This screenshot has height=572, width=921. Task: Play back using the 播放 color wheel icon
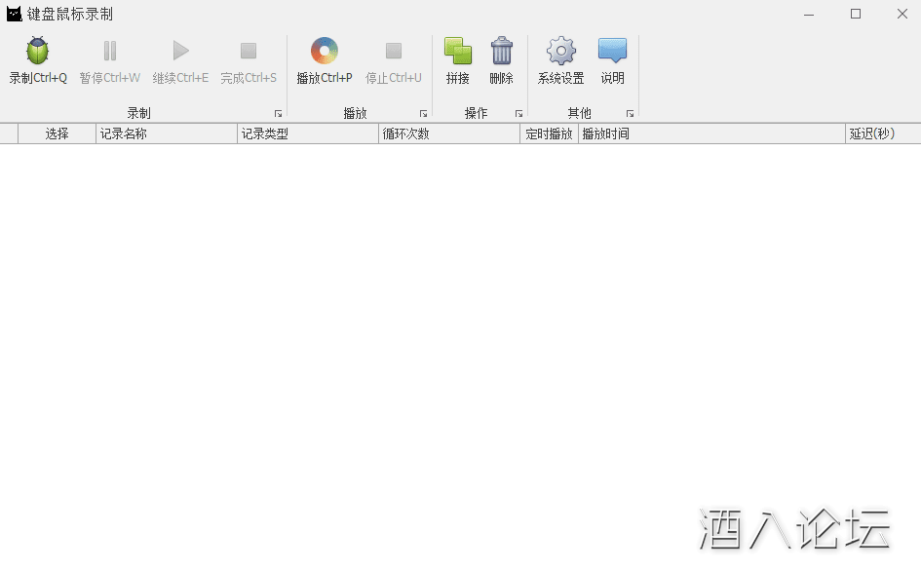(325, 52)
